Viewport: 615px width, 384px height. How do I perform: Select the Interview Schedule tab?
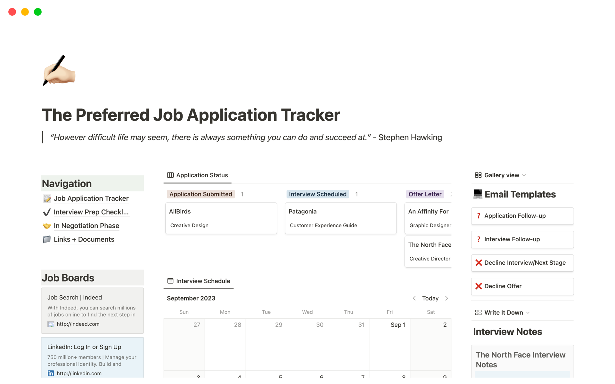(x=199, y=281)
